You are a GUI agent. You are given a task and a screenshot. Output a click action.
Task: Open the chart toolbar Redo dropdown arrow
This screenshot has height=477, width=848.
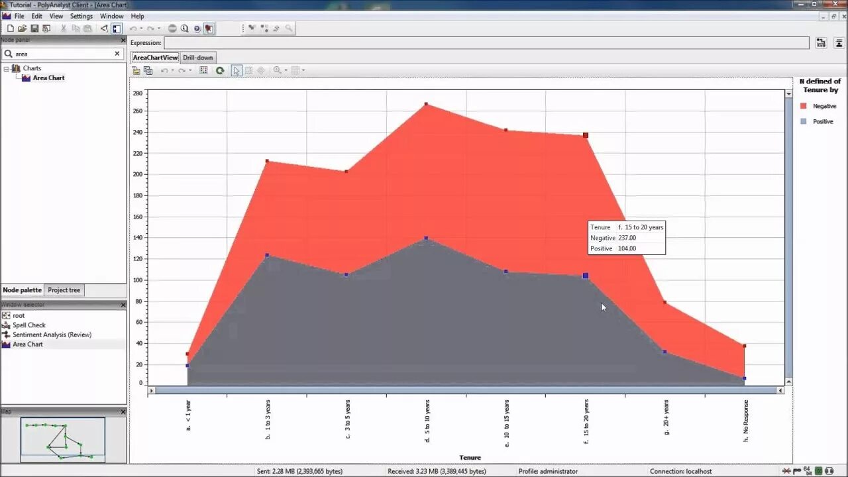coord(189,70)
